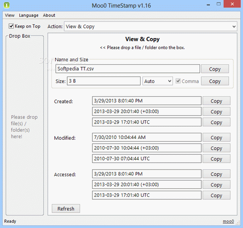The width and height of the screenshot is (243, 228).
Task: Click the Modified: label
Action: (x=65, y=138)
